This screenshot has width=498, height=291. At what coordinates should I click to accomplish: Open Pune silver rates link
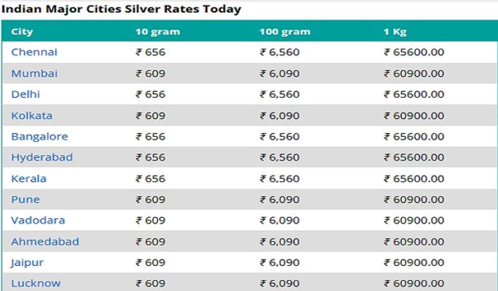point(25,199)
